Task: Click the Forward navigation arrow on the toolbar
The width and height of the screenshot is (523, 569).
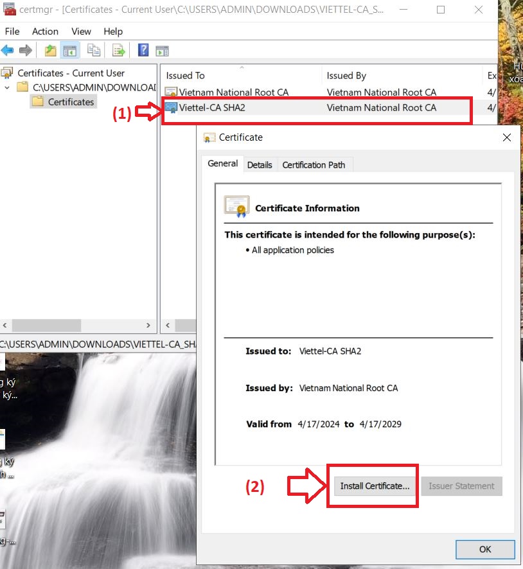Action: [24, 50]
